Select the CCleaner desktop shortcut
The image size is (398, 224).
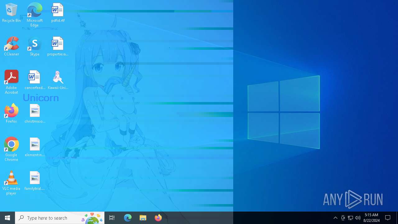point(12,46)
